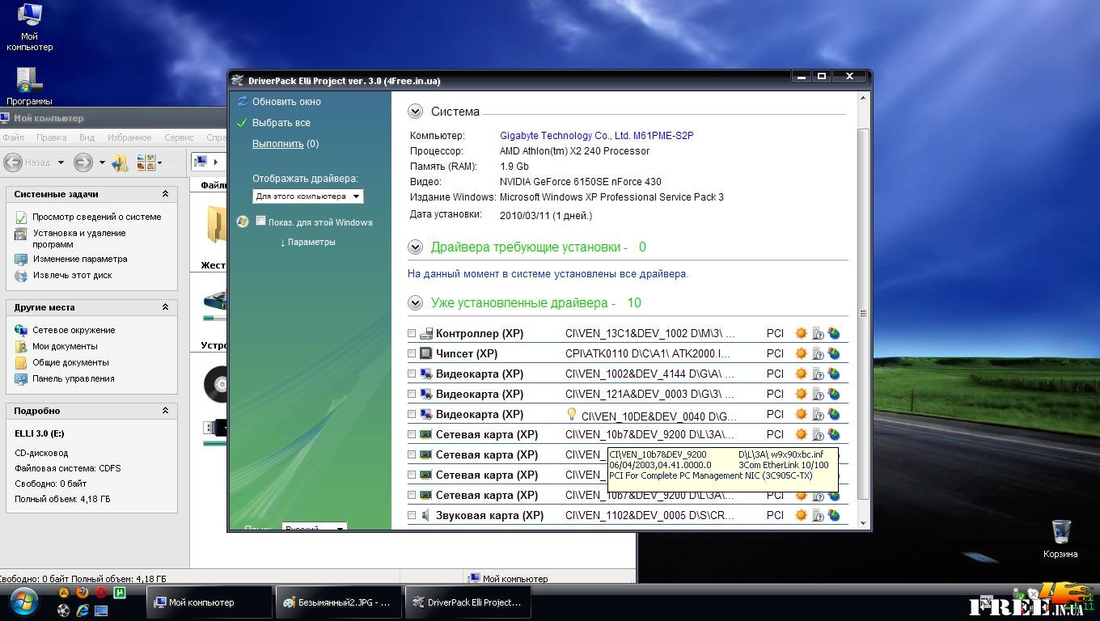Open Firefox from the quick launch
This screenshot has height=621, width=1100.
tap(82, 592)
